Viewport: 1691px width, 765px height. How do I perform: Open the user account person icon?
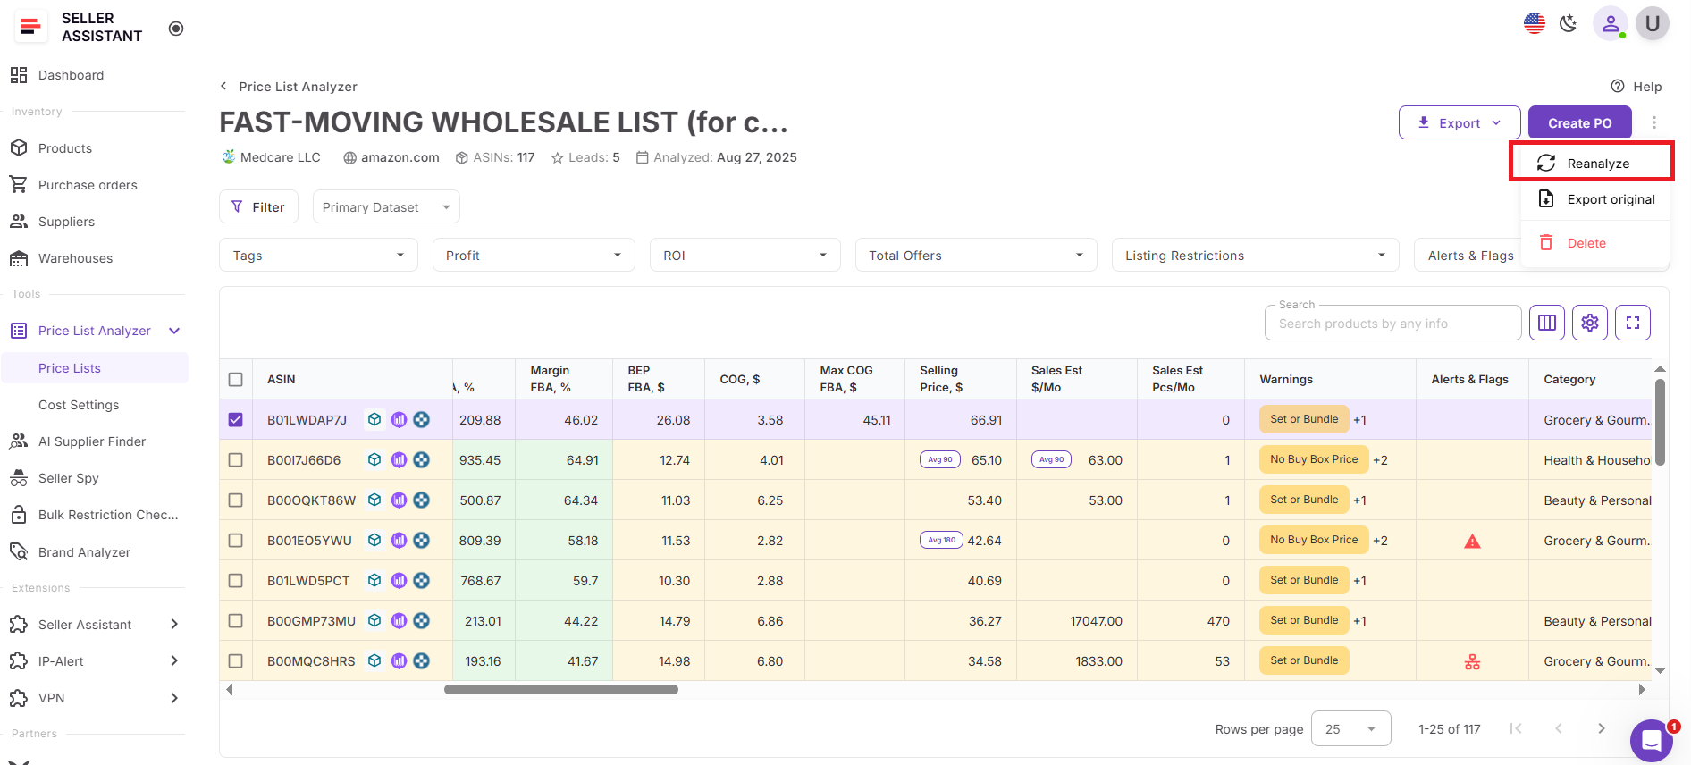1611,23
